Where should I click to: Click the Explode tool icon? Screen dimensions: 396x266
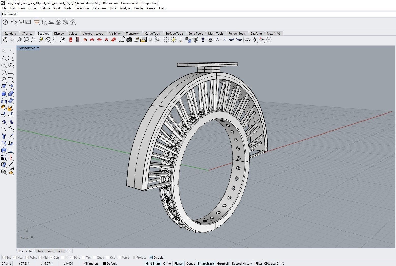pyautogui.click(x=11, y=108)
